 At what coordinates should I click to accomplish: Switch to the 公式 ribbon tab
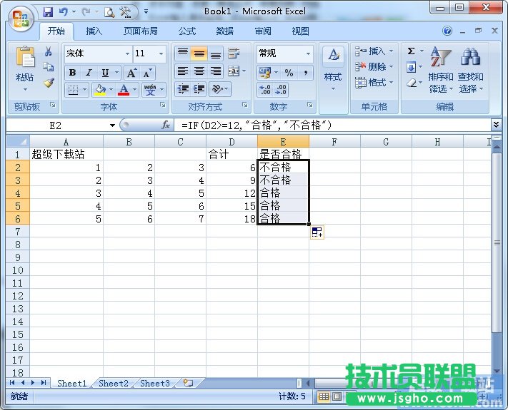click(x=186, y=31)
